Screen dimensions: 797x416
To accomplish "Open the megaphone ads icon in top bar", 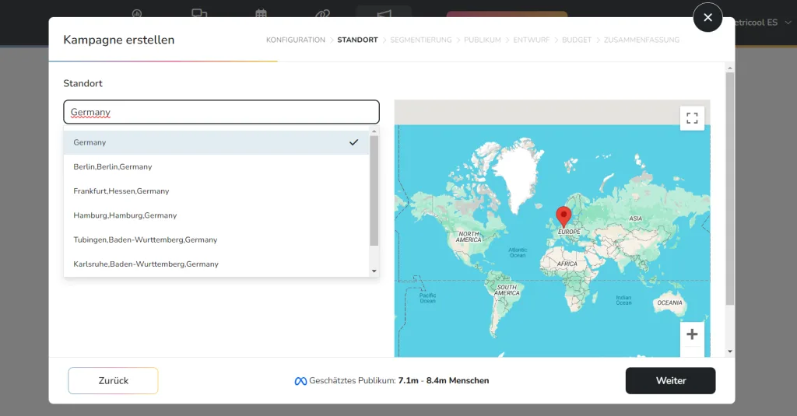I will (x=384, y=13).
